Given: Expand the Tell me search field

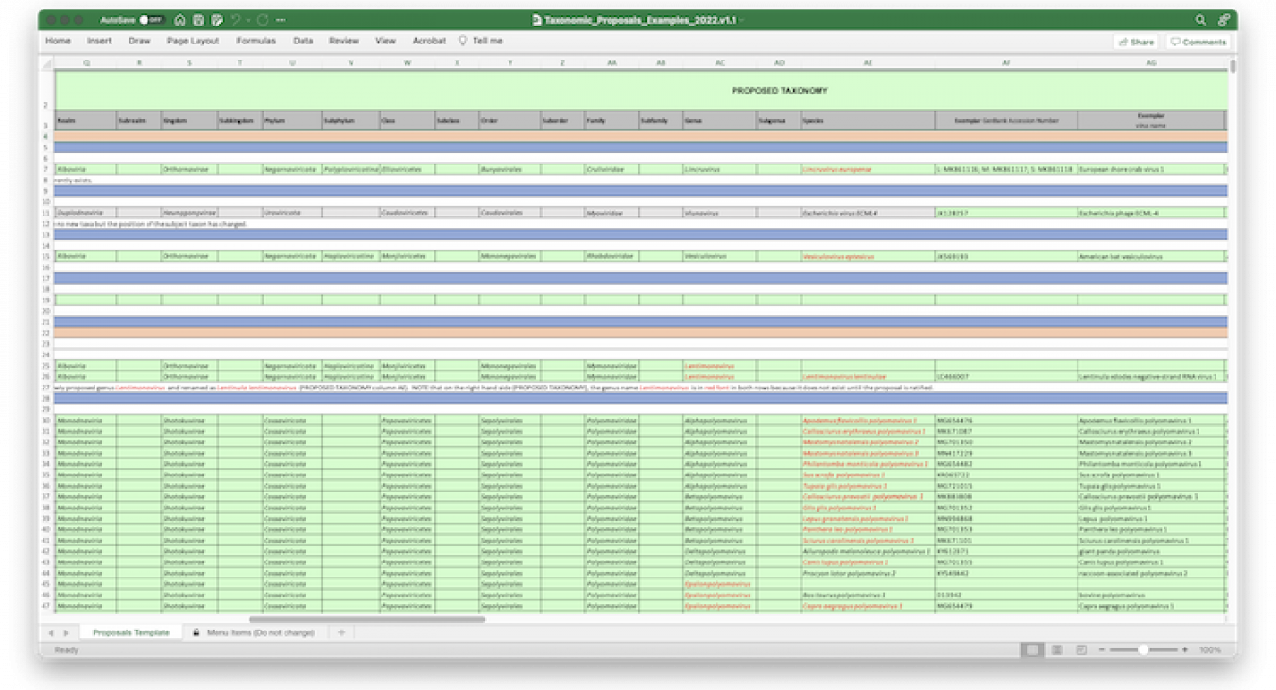Looking at the screenshot, I should [481, 41].
